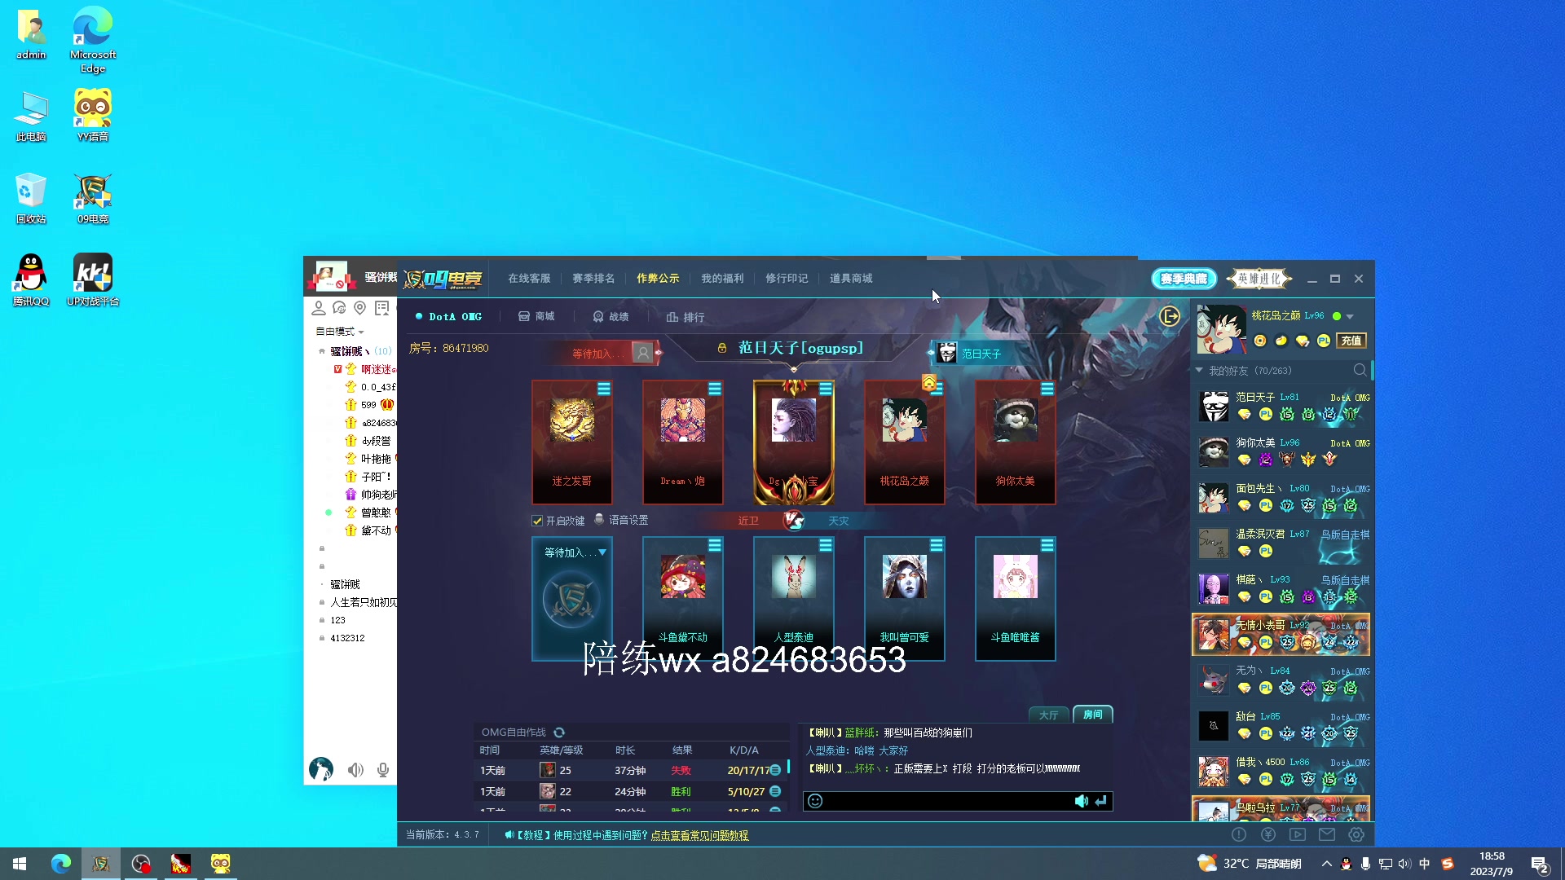Toggle chat speaker sound icon
The width and height of the screenshot is (1565, 880).
click(1081, 801)
